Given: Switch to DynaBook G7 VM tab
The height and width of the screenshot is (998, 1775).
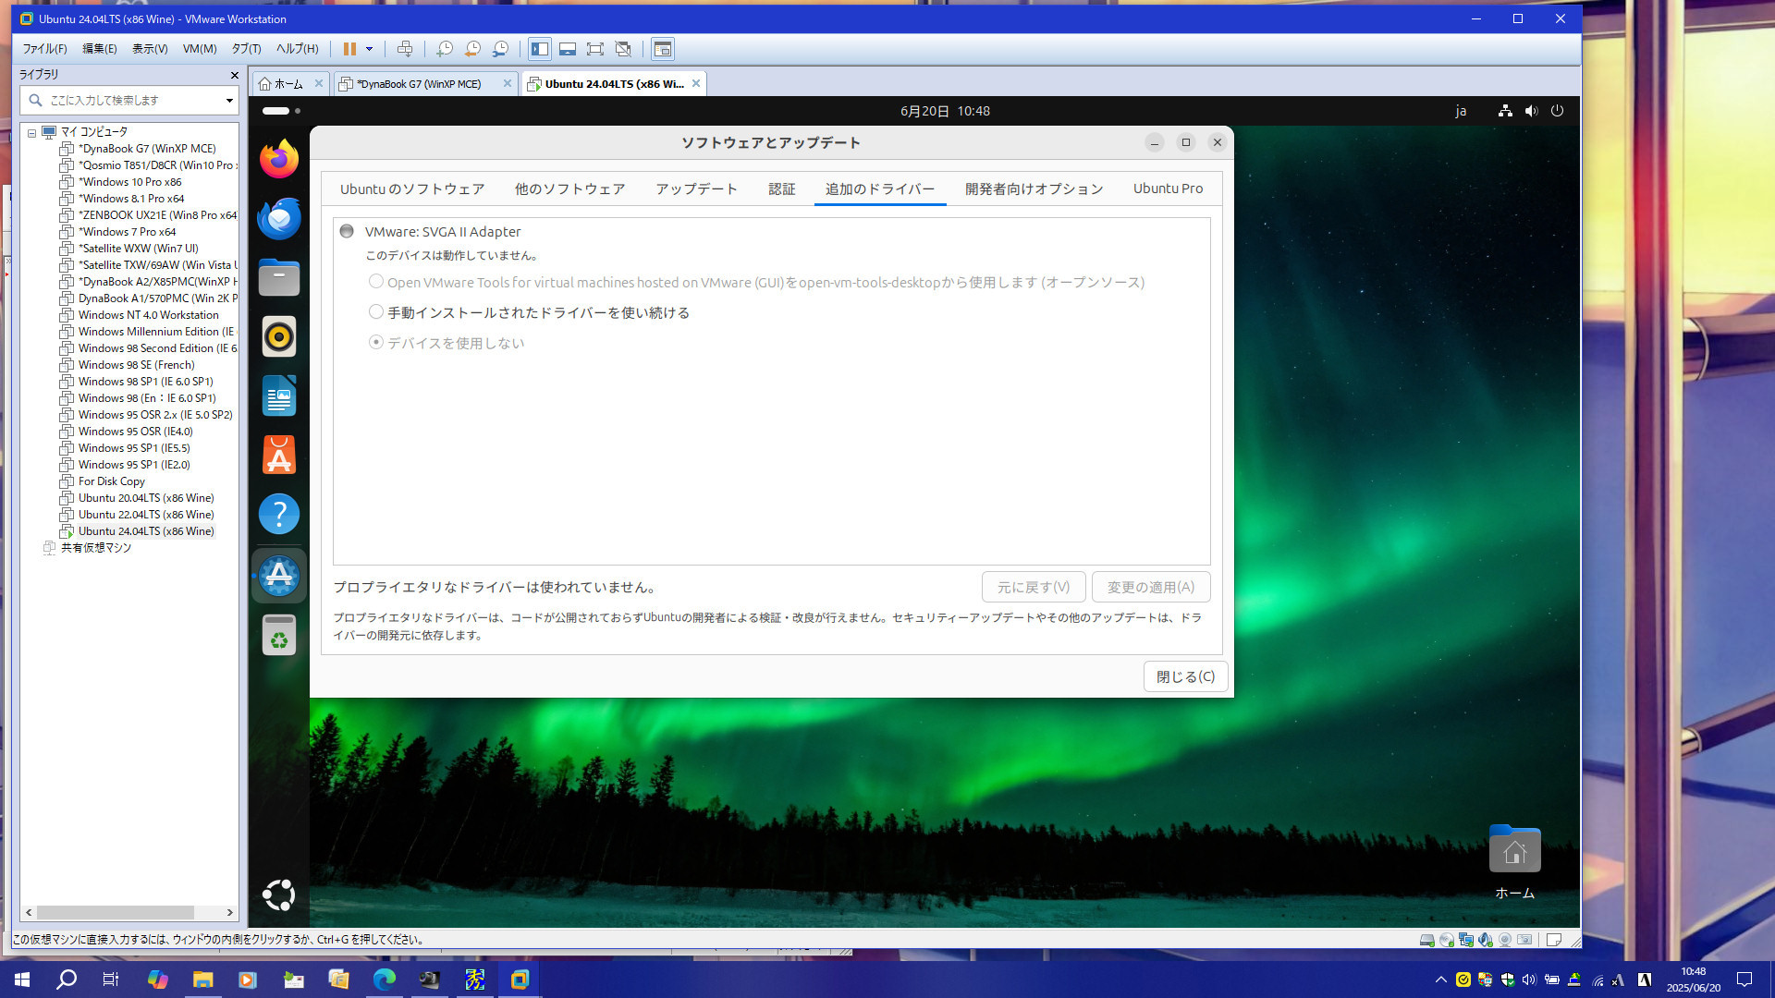Looking at the screenshot, I should [x=418, y=84].
